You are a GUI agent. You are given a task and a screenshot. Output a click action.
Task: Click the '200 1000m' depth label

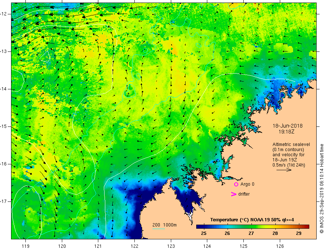click(165, 225)
